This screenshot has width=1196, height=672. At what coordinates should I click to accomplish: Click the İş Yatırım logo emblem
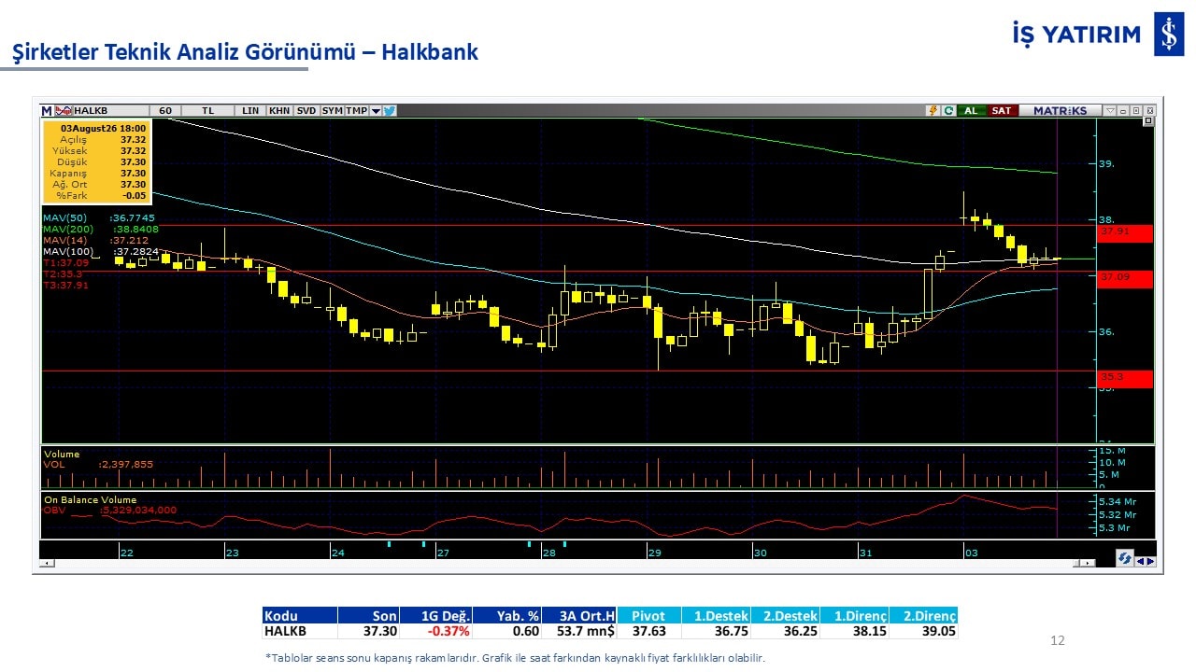click(x=1168, y=35)
